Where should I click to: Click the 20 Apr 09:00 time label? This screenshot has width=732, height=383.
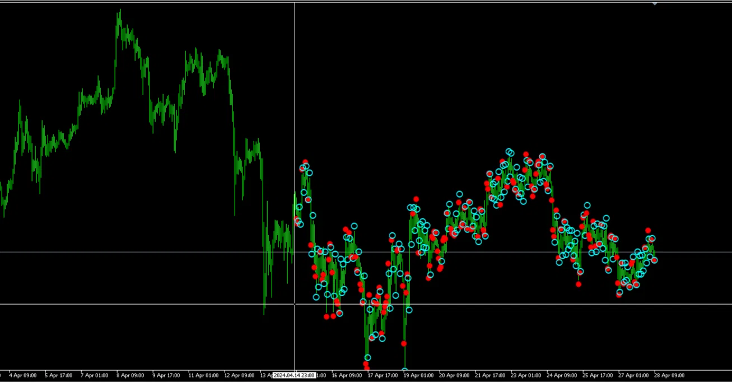pyautogui.click(x=455, y=375)
